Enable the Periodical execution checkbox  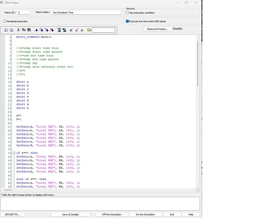pos(4,21)
